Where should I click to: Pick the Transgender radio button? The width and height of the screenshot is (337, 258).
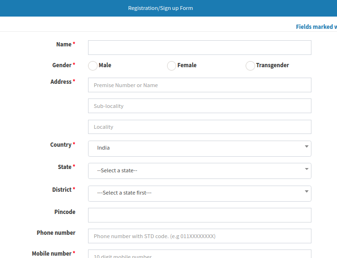250,66
